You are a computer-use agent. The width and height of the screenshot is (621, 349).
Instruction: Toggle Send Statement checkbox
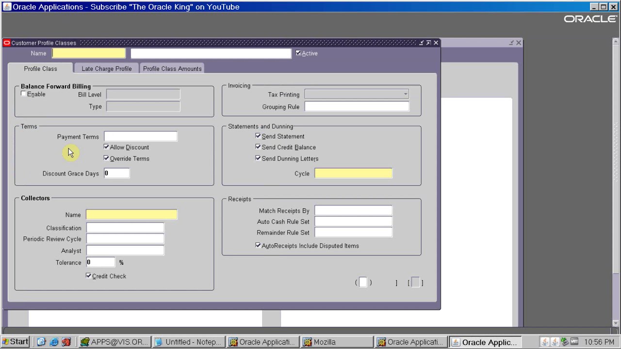pos(258,136)
